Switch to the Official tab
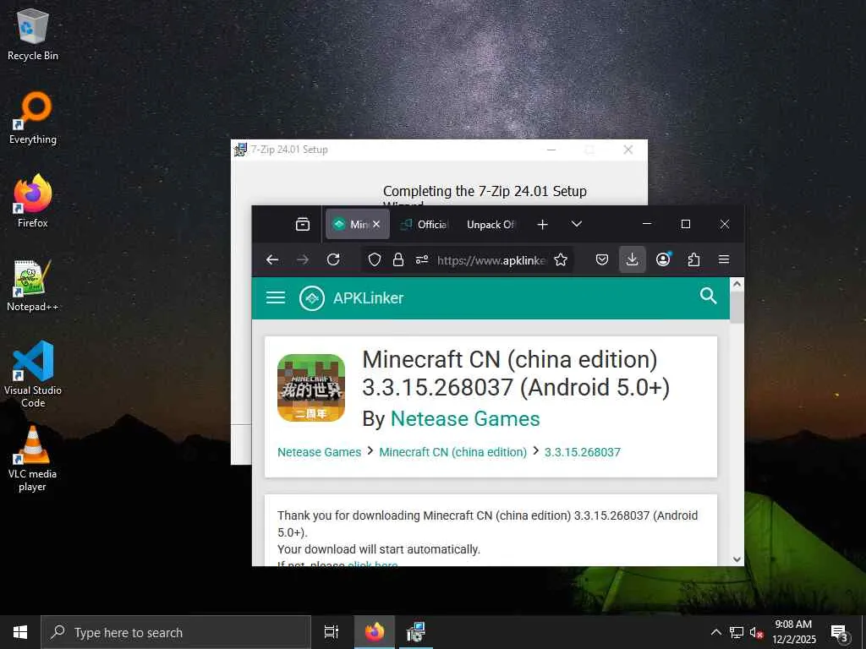The width and height of the screenshot is (866, 649). pos(425,224)
